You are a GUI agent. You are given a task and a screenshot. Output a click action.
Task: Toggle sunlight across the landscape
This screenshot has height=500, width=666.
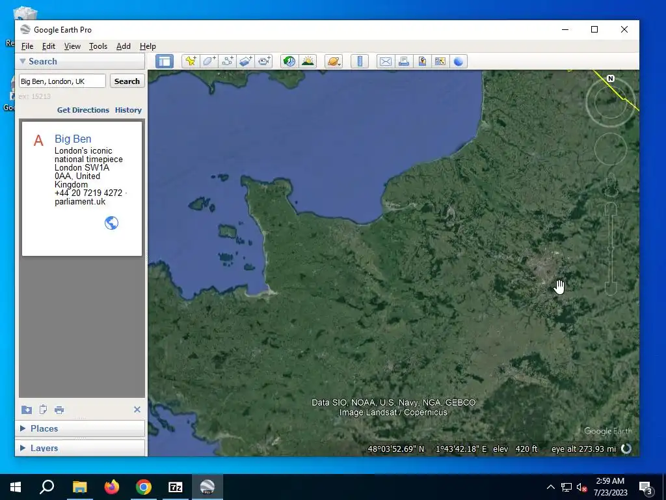(308, 61)
